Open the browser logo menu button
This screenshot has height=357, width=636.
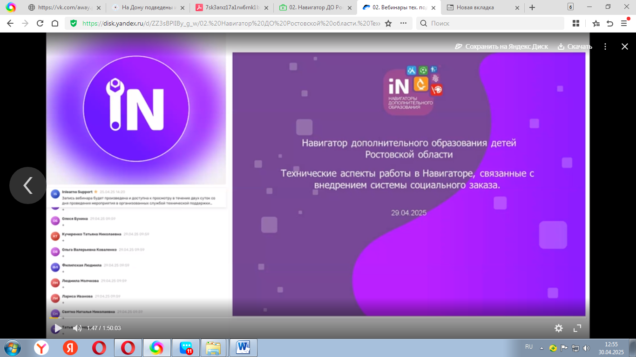click(x=11, y=7)
